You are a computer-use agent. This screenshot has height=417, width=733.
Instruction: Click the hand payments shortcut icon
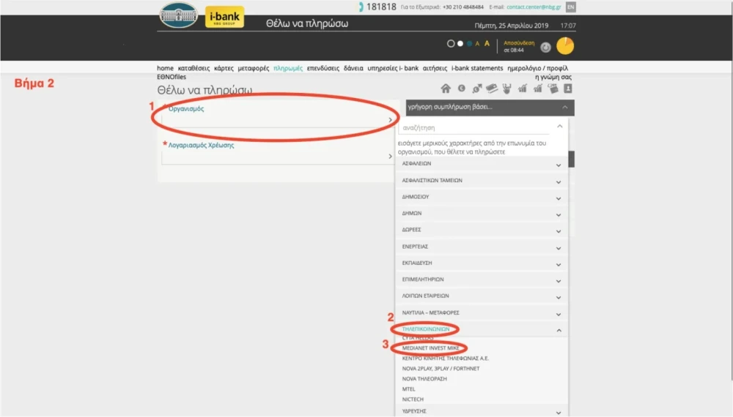click(507, 89)
